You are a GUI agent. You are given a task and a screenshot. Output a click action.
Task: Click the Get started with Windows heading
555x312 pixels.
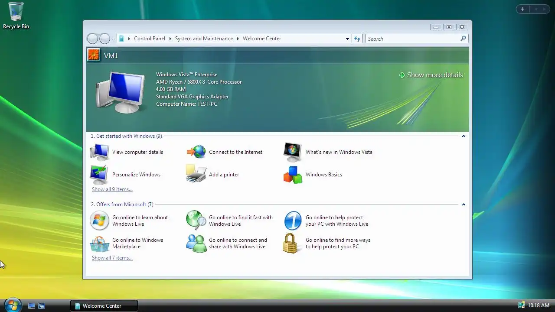126,136
